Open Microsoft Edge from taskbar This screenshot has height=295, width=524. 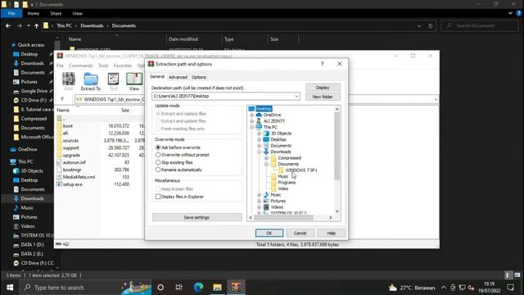pyautogui.click(x=198, y=287)
